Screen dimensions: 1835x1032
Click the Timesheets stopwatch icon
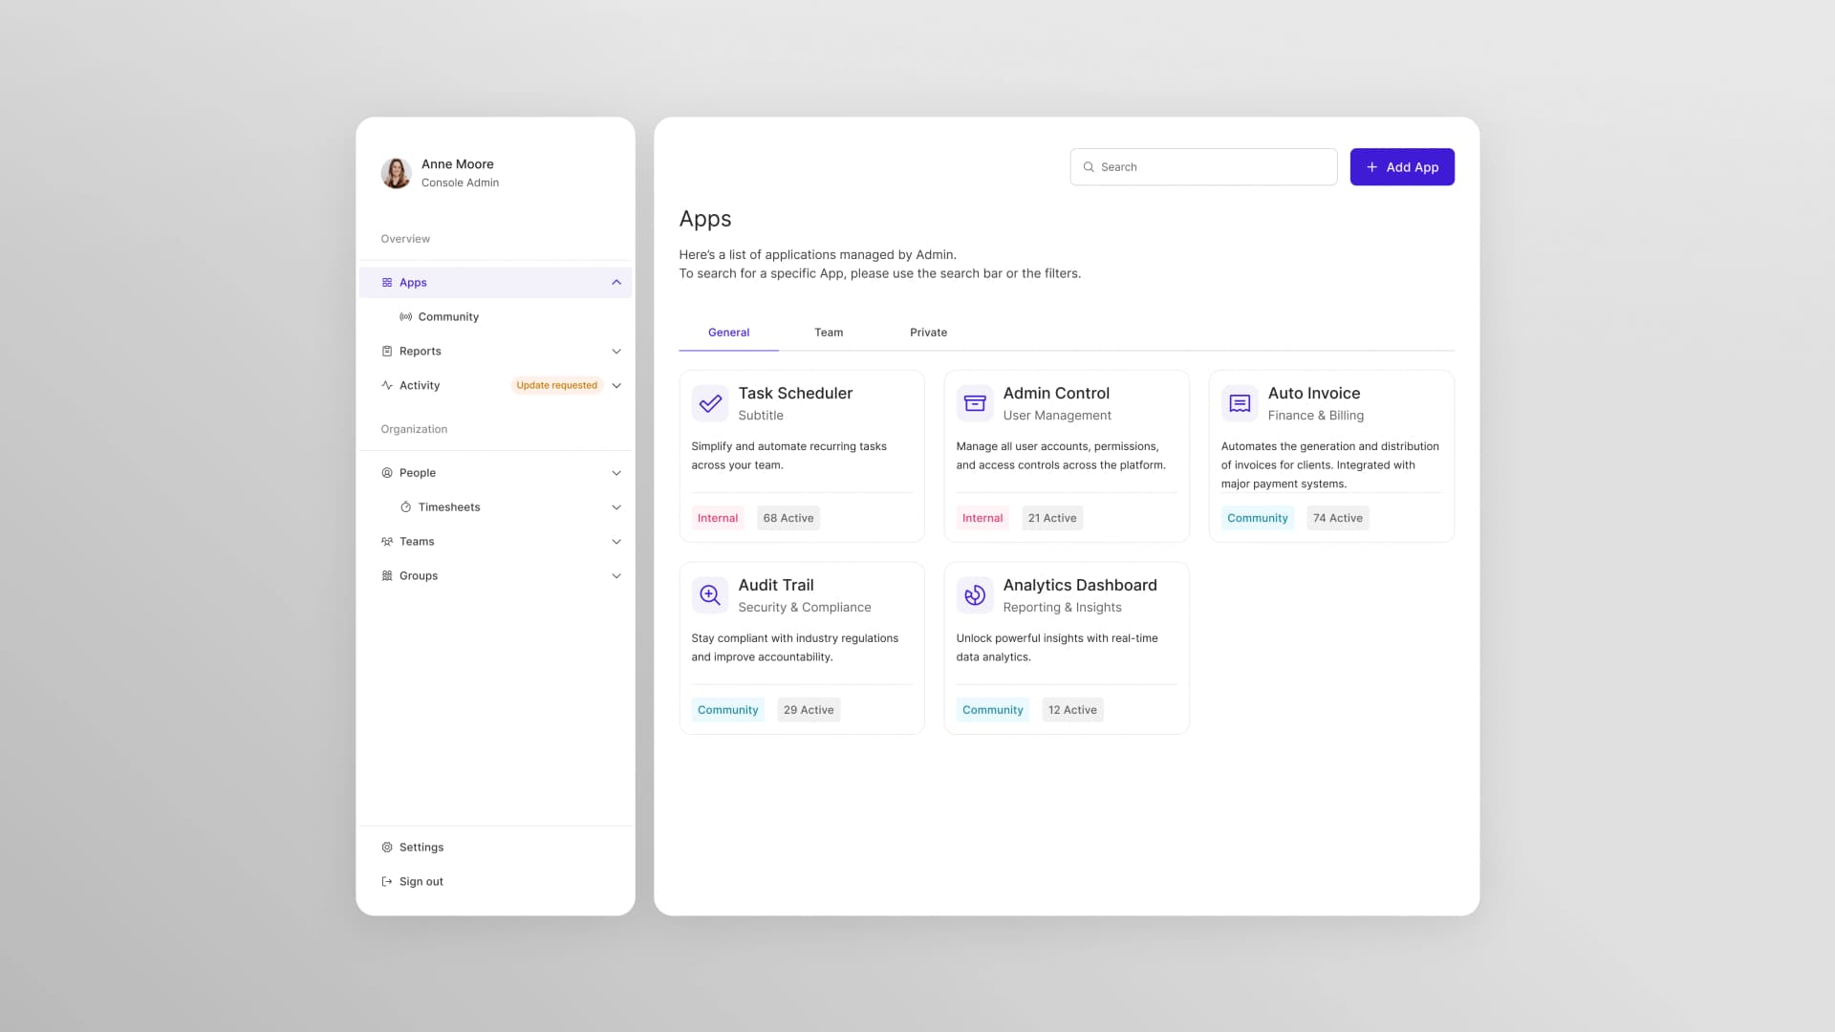point(406,507)
